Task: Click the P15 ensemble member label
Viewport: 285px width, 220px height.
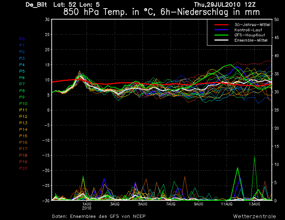Action: (x=23, y=136)
